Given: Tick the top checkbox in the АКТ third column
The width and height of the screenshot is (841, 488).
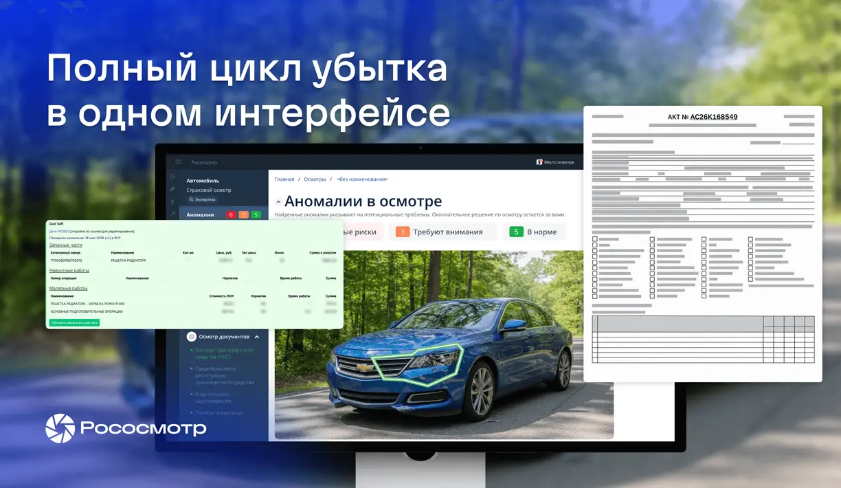Looking at the screenshot, I should [x=704, y=239].
